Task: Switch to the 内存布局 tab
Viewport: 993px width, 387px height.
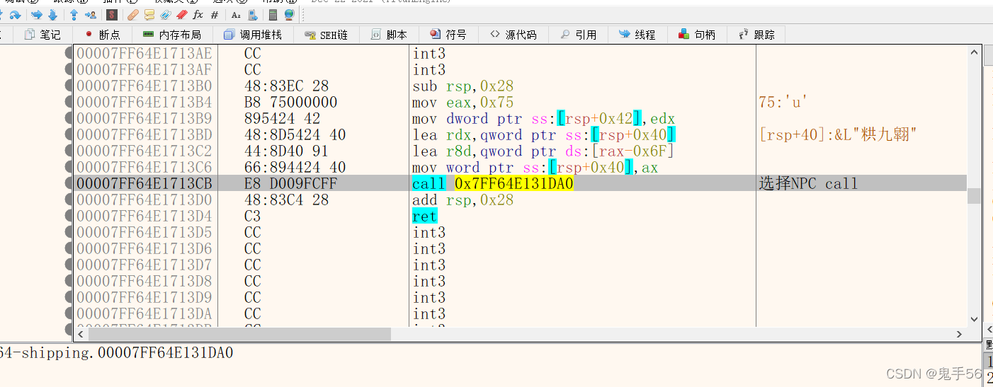Action: coord(171,34)
